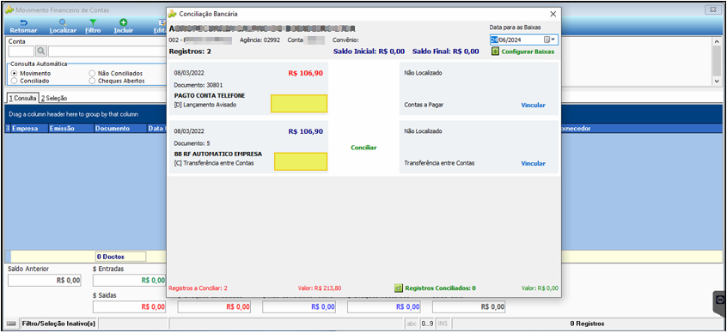The width and height of the screenshot is (727, 333).
Task: Close the Conciliação Bancária dialog
Action: [x=553, y=14]
